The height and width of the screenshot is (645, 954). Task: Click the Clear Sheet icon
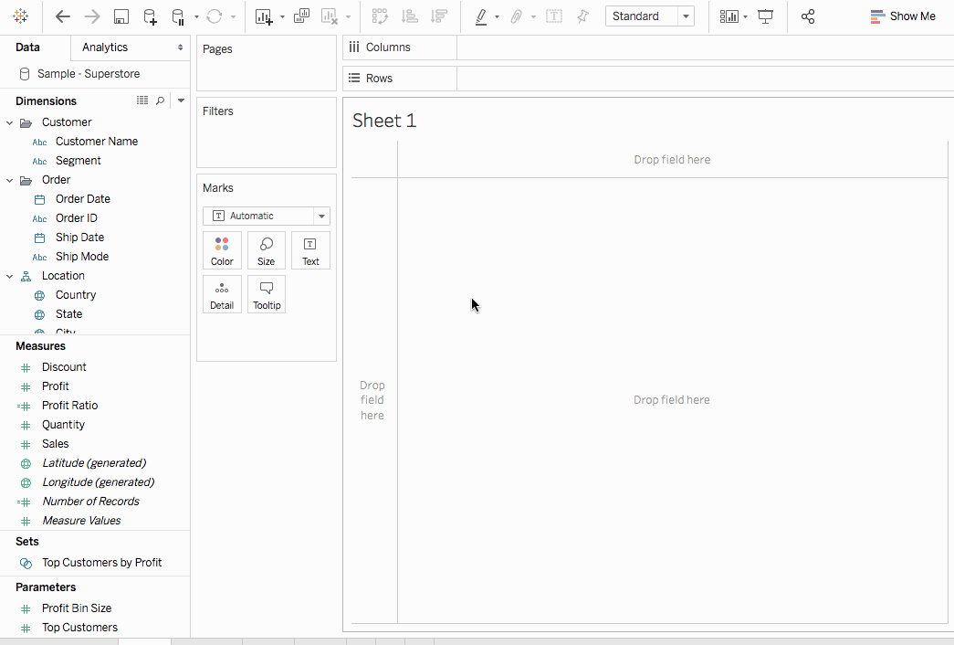[x=330, y=16]
